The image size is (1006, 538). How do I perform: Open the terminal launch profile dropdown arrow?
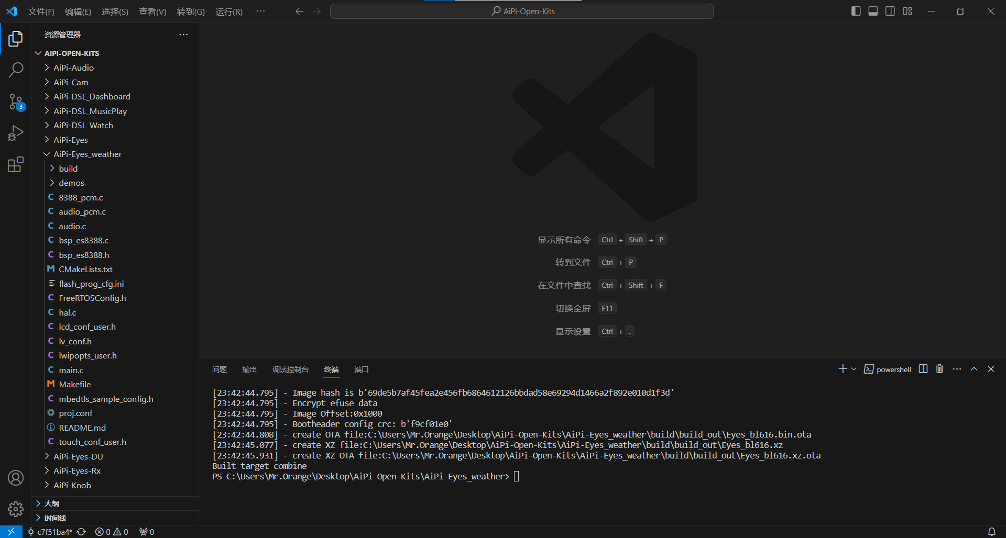click(x=854, y=369)
